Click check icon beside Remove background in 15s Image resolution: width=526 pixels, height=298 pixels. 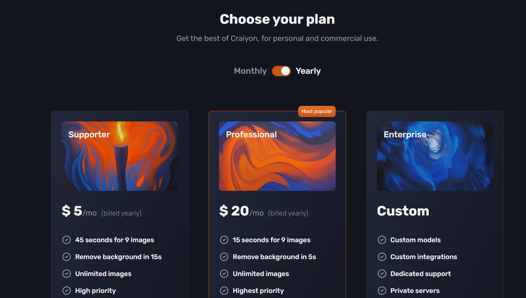pos(67,257)
